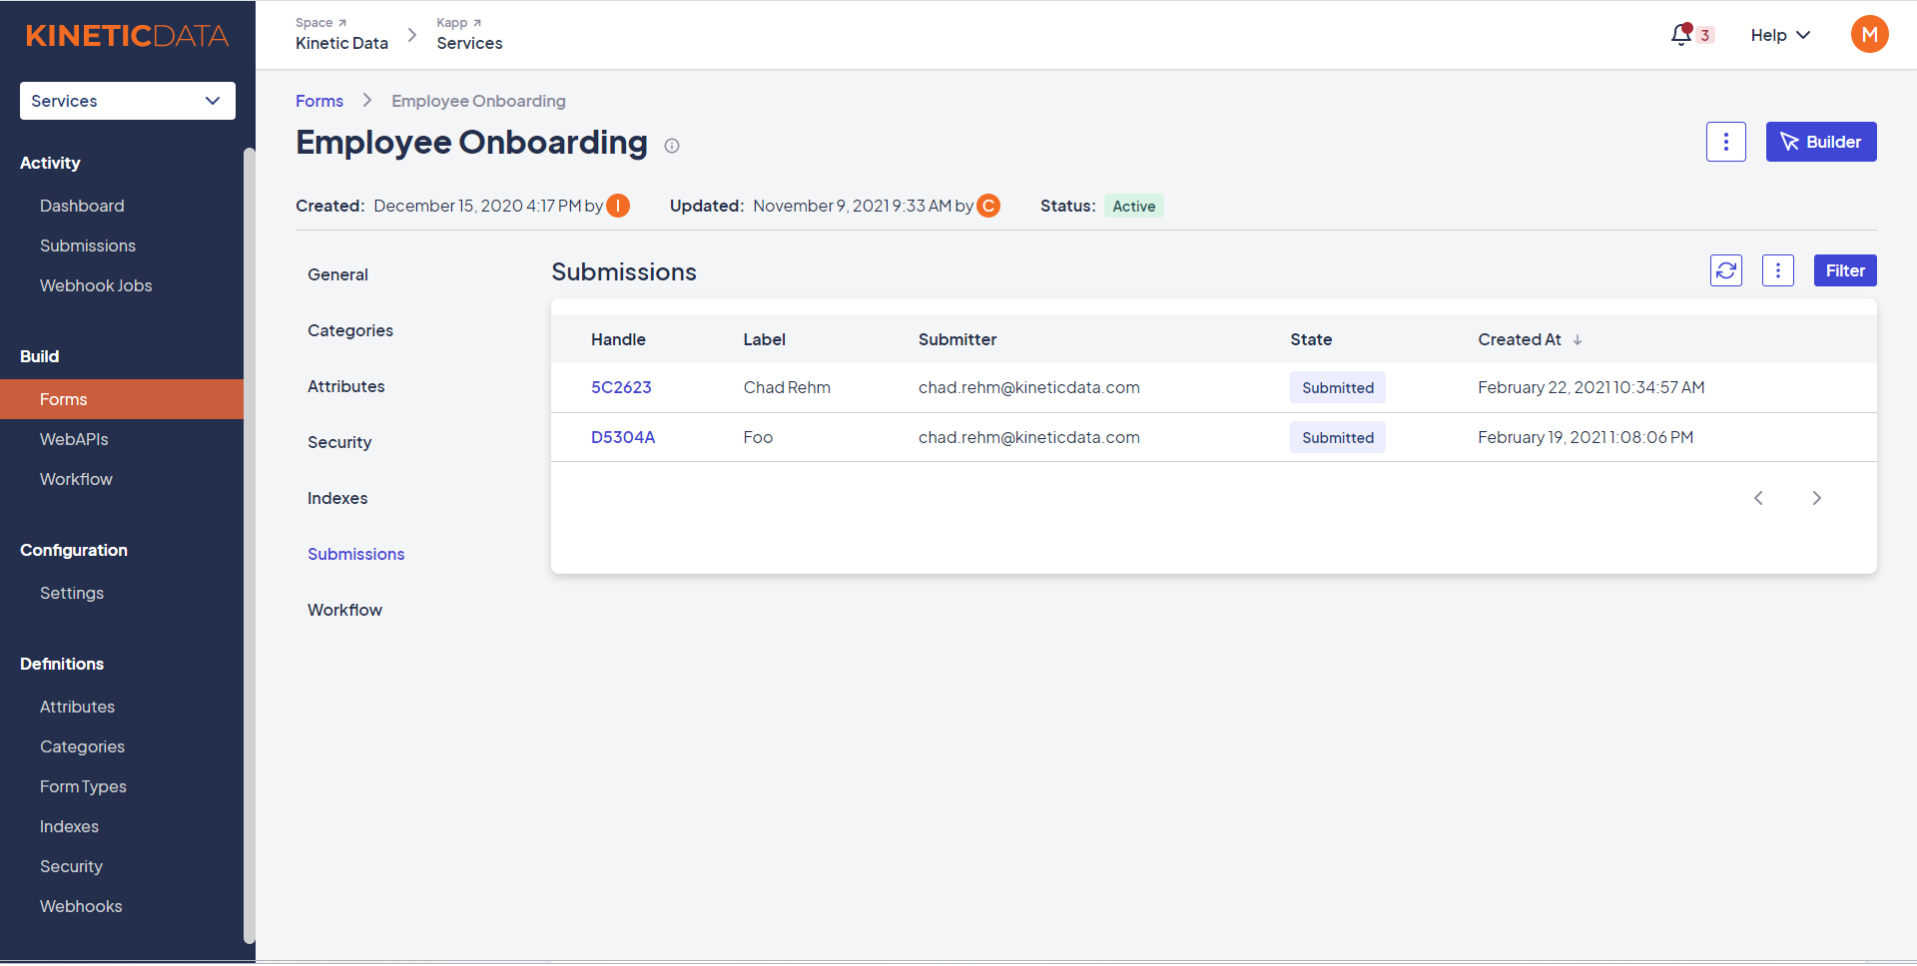Viewport: 1917px width, 966px height.
Task: Switch to the Indexes form tab
Action: 337,498
